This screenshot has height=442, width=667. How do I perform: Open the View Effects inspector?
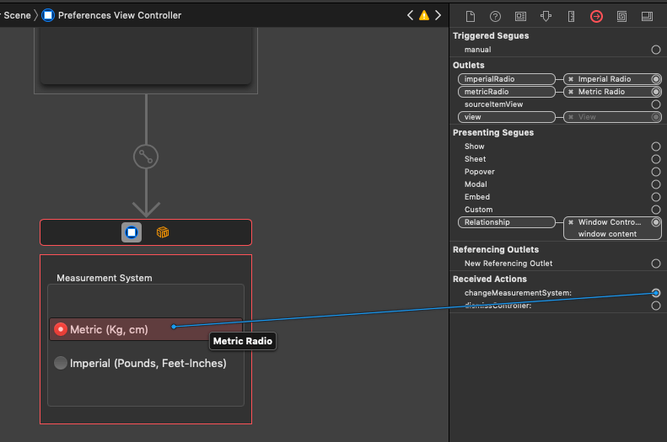pyautogui.click(x=647, y=16)
